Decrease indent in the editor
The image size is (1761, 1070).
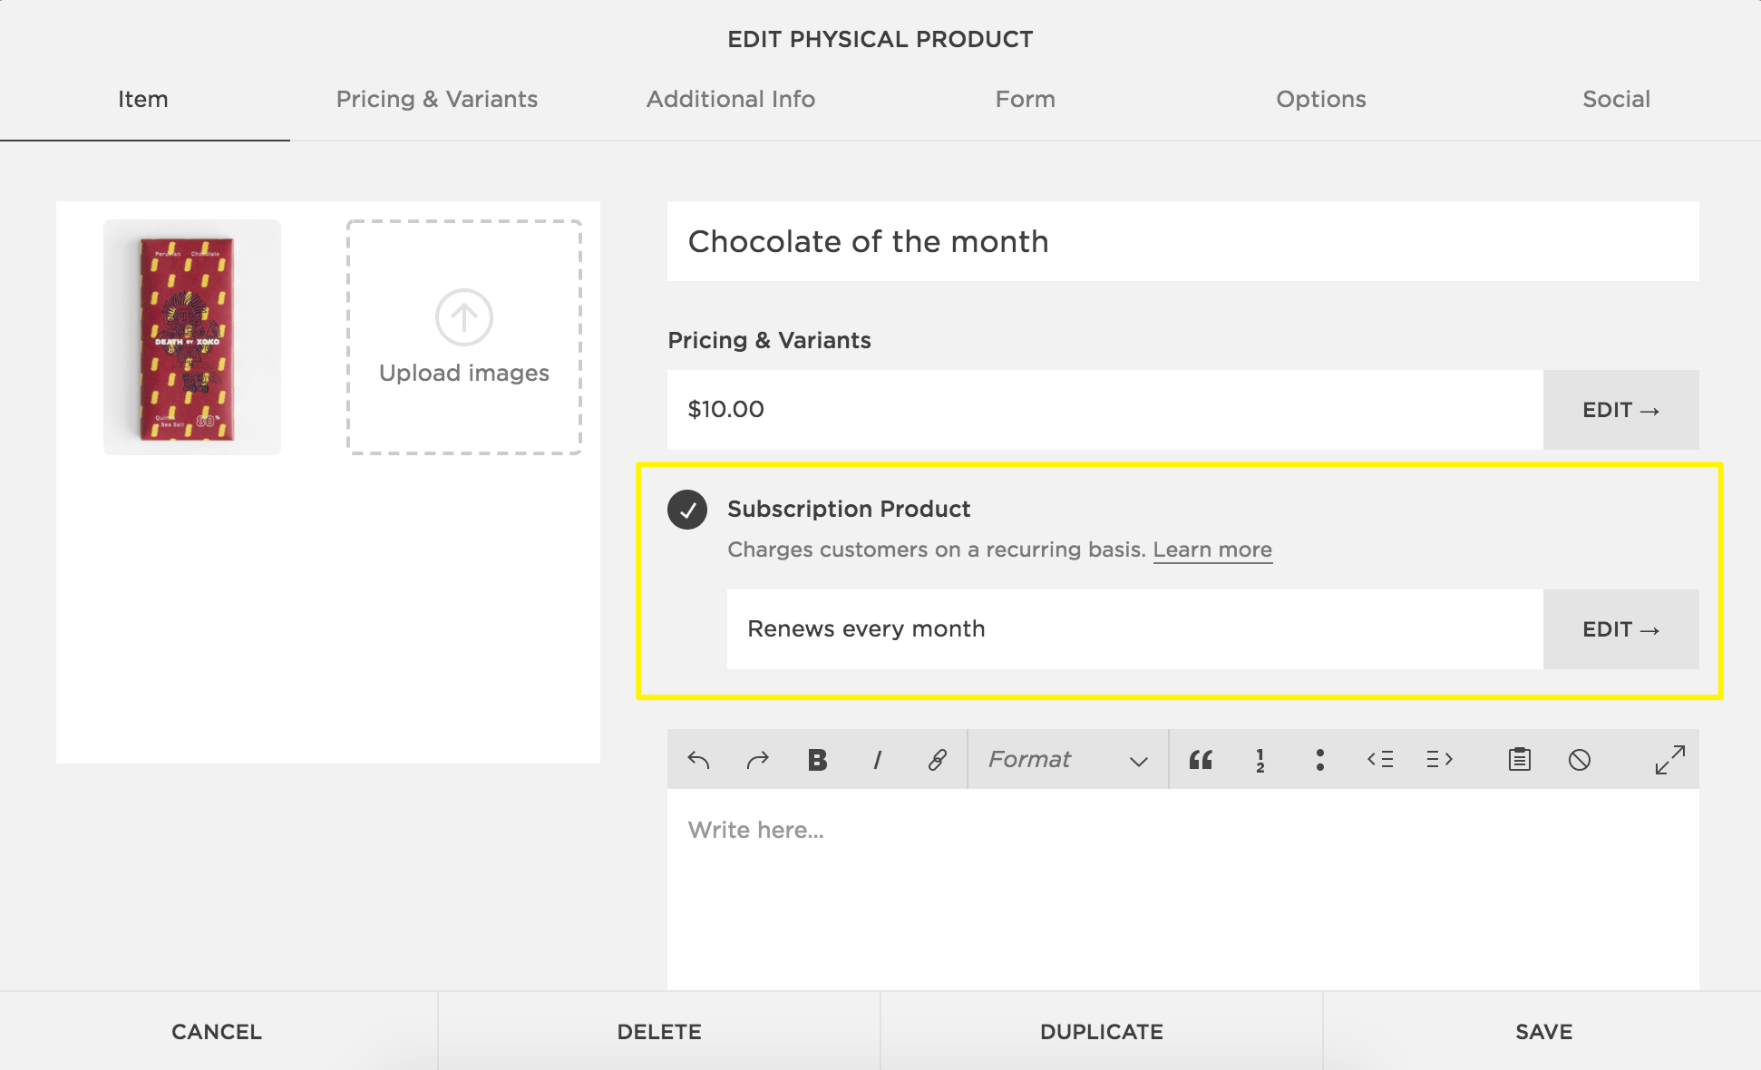pyautogui.click(x=1380, y=759)
